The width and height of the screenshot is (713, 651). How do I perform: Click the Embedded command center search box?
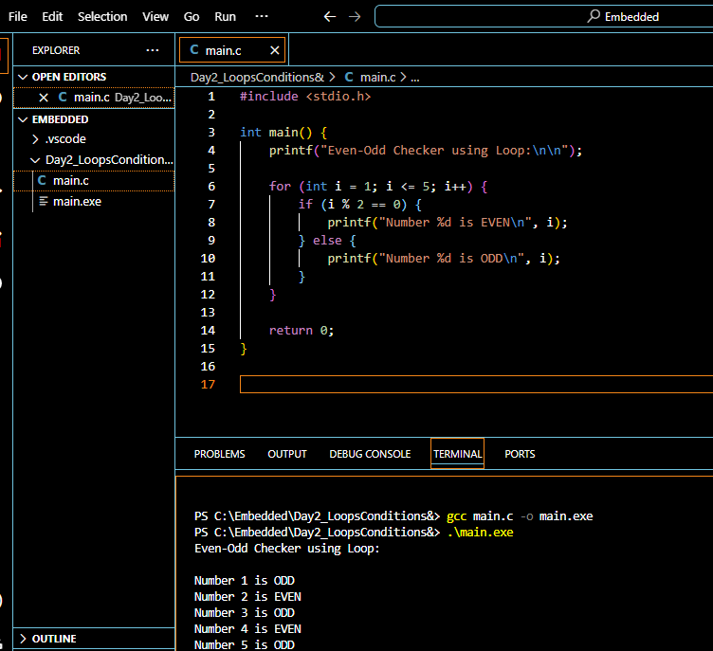[544, 17]
